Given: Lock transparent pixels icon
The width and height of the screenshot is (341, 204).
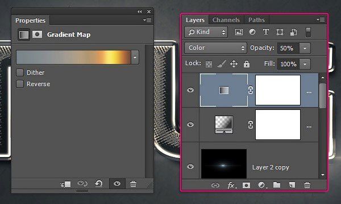Looking at the screenshot, I should pos(209,64).
